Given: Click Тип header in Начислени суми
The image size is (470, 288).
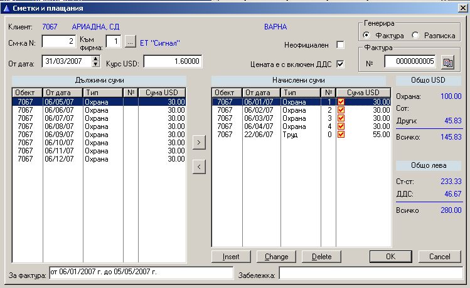Looking at the screenshot, I should click(x=301, y=93).
